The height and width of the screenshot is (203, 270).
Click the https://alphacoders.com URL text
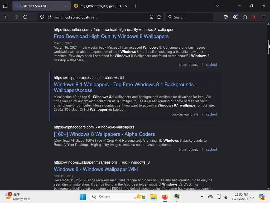pyautogui.click(x=74, y=127)
